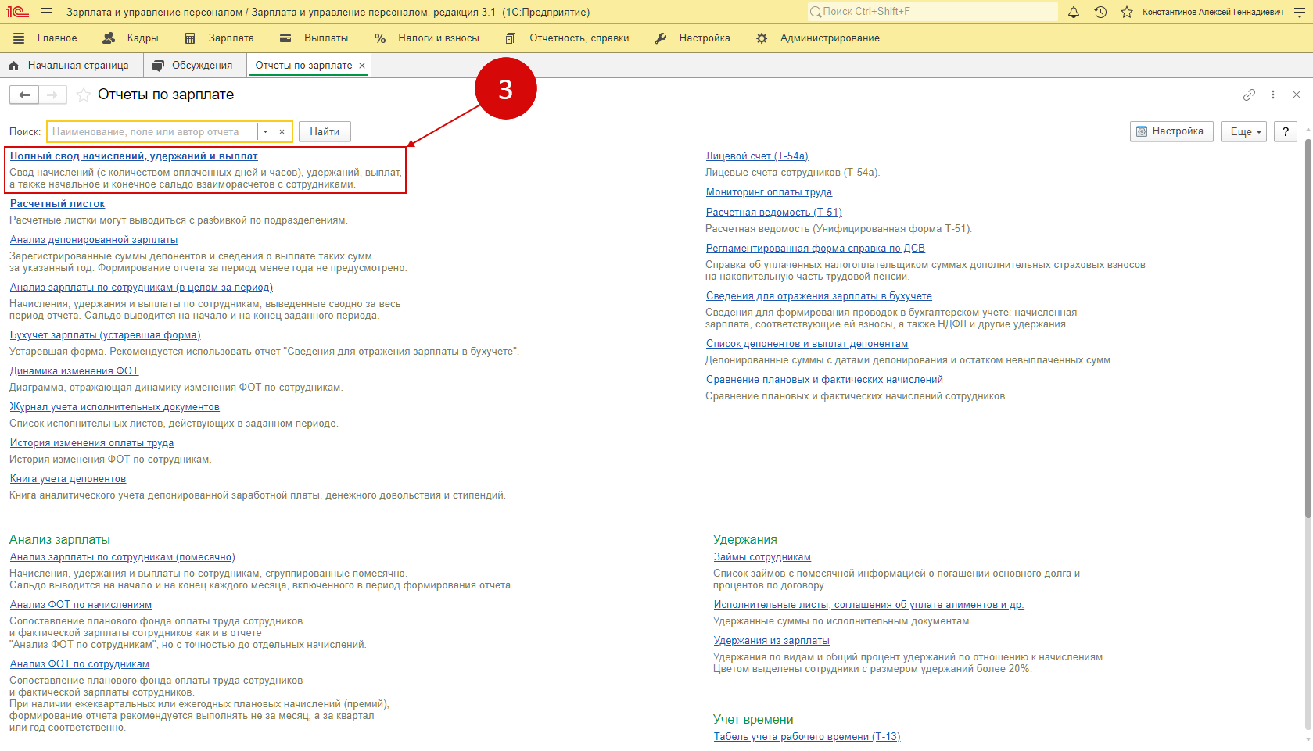1313x751 pixels.
Task: Open help with the ? button
Action: (x=1286, y=131)
